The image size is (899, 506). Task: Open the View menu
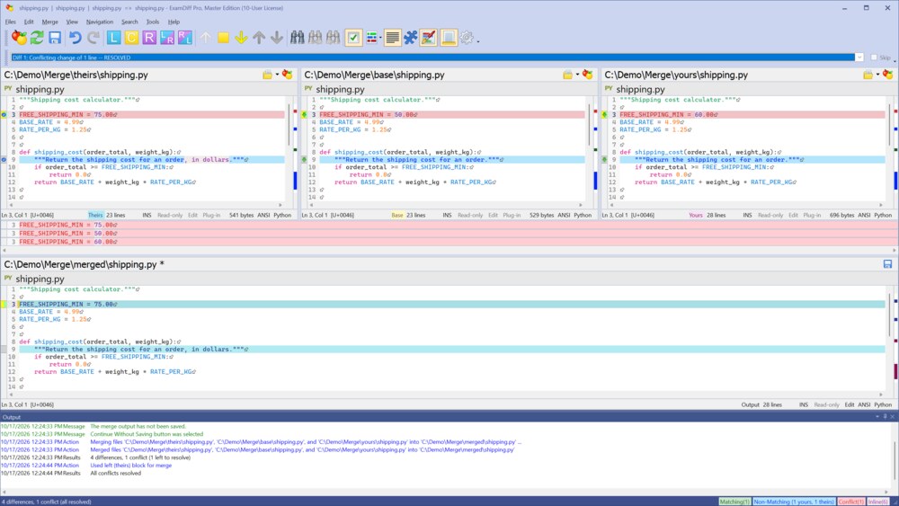[72, 22]
